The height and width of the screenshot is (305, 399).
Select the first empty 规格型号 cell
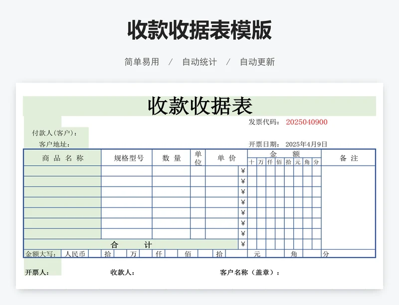tap(127, 171)
